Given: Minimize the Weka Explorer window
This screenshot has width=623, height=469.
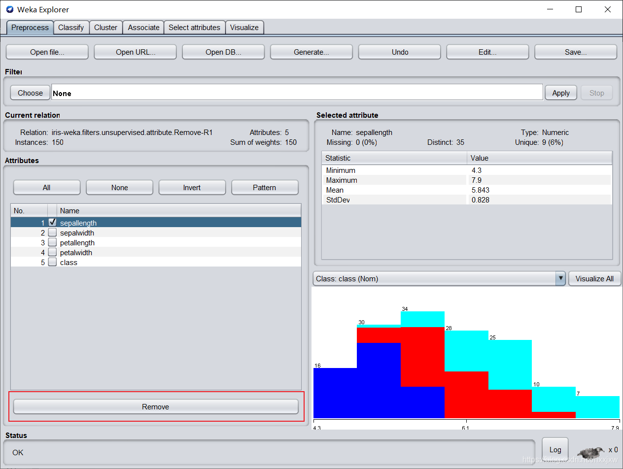Looking at the screenshot, I should (551, 9).
